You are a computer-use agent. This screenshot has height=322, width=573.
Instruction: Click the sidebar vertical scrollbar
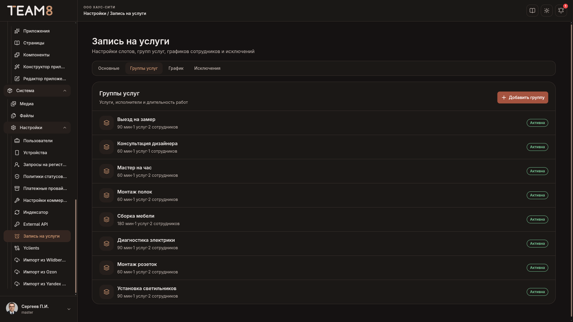[76, 246]
